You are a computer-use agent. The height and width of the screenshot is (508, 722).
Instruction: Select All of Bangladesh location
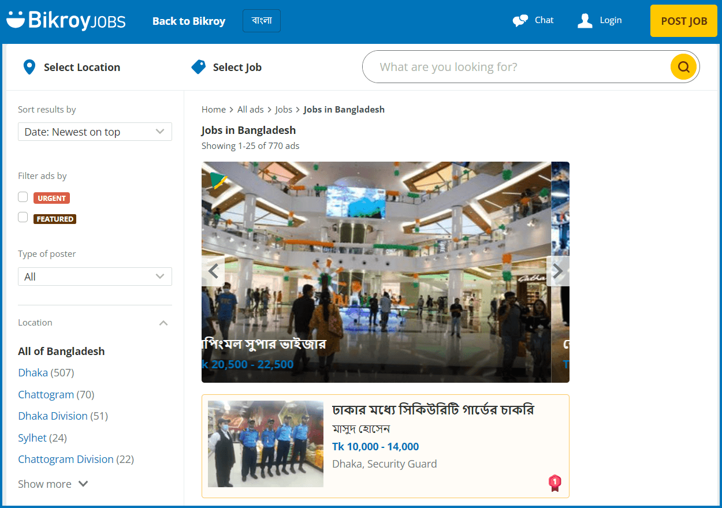click(61, 351)
